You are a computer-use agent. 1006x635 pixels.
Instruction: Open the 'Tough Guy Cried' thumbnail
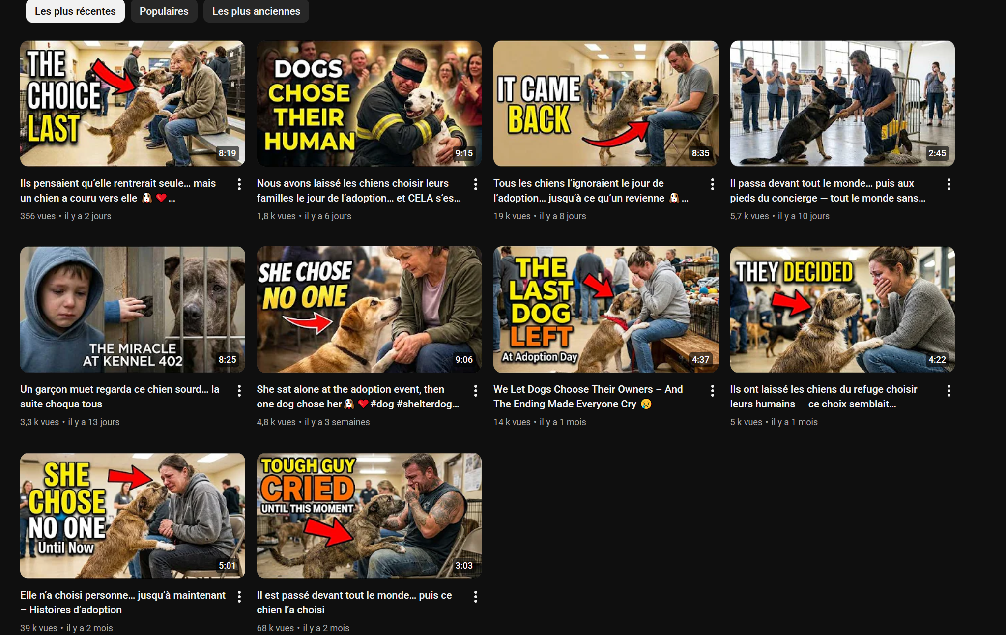[369, 515]
